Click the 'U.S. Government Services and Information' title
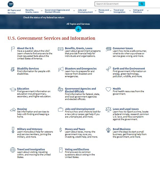160x169 pixels. click(51, 38)
